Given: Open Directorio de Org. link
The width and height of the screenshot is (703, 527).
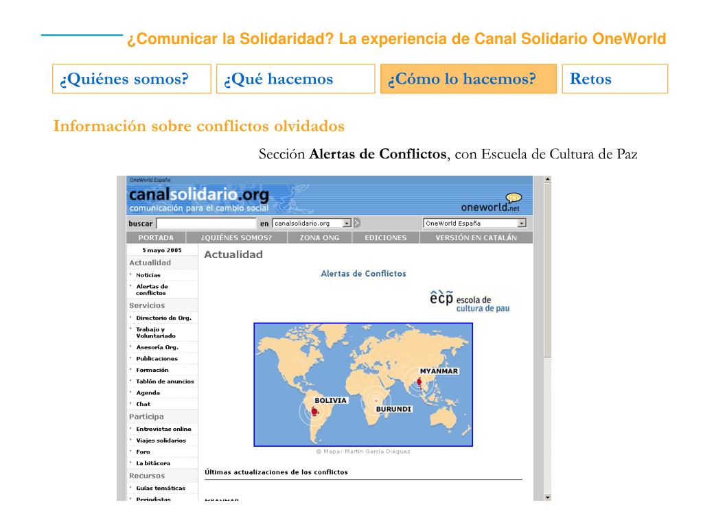Looking at the screenshot, I should coord(163,318).
